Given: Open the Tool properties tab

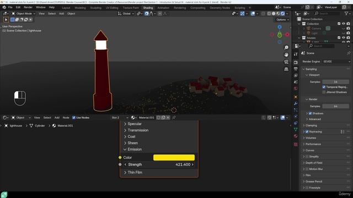Looking at the screenshot, I should coord(296,54).
